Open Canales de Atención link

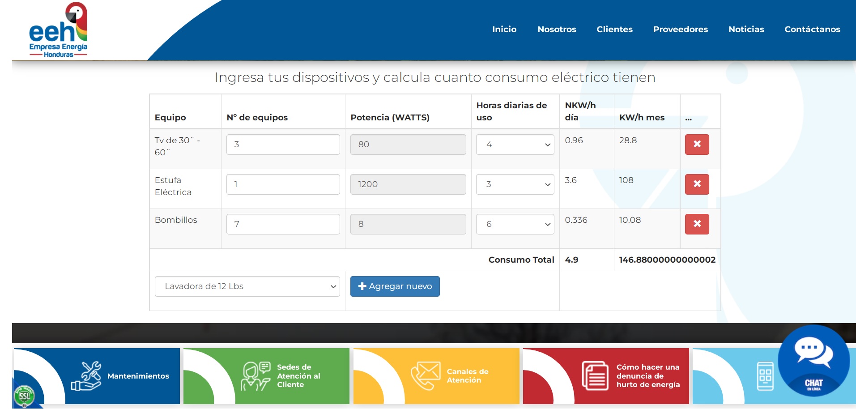coord(468,376)
